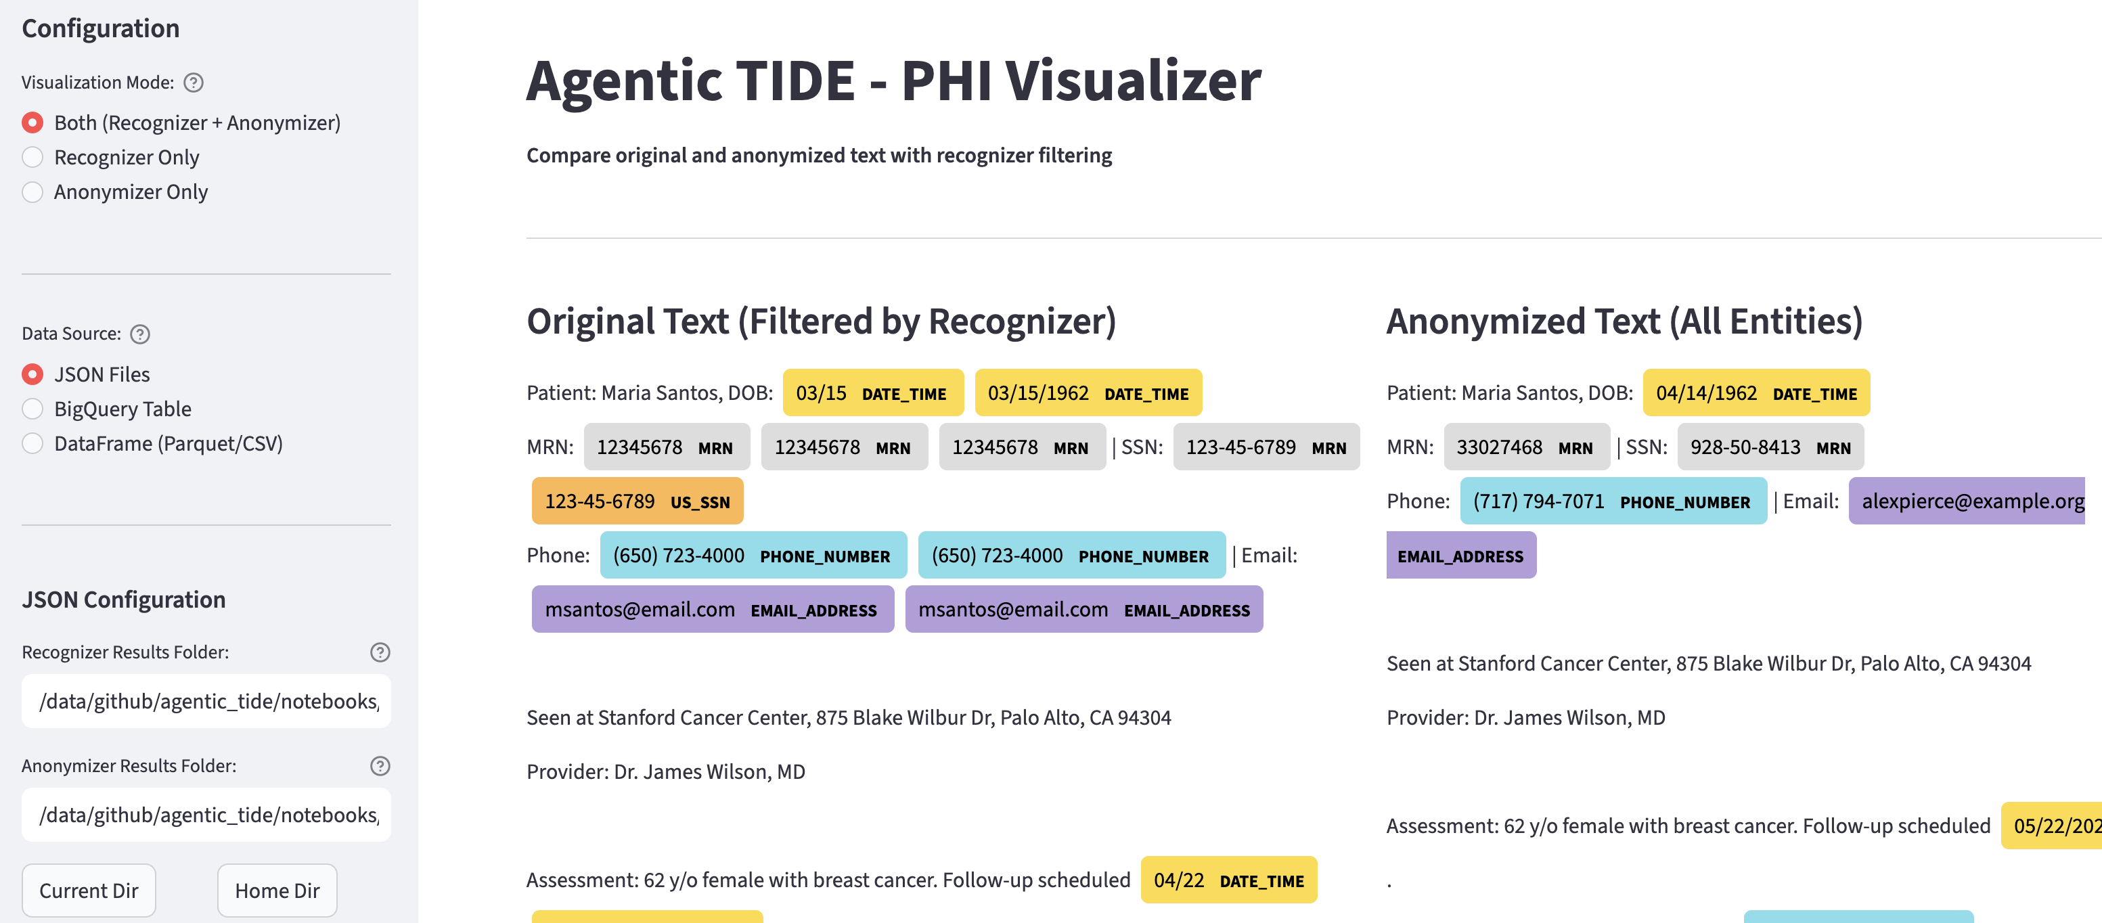Click help icon next to Visualization Mode

click(x=194, y=83)
